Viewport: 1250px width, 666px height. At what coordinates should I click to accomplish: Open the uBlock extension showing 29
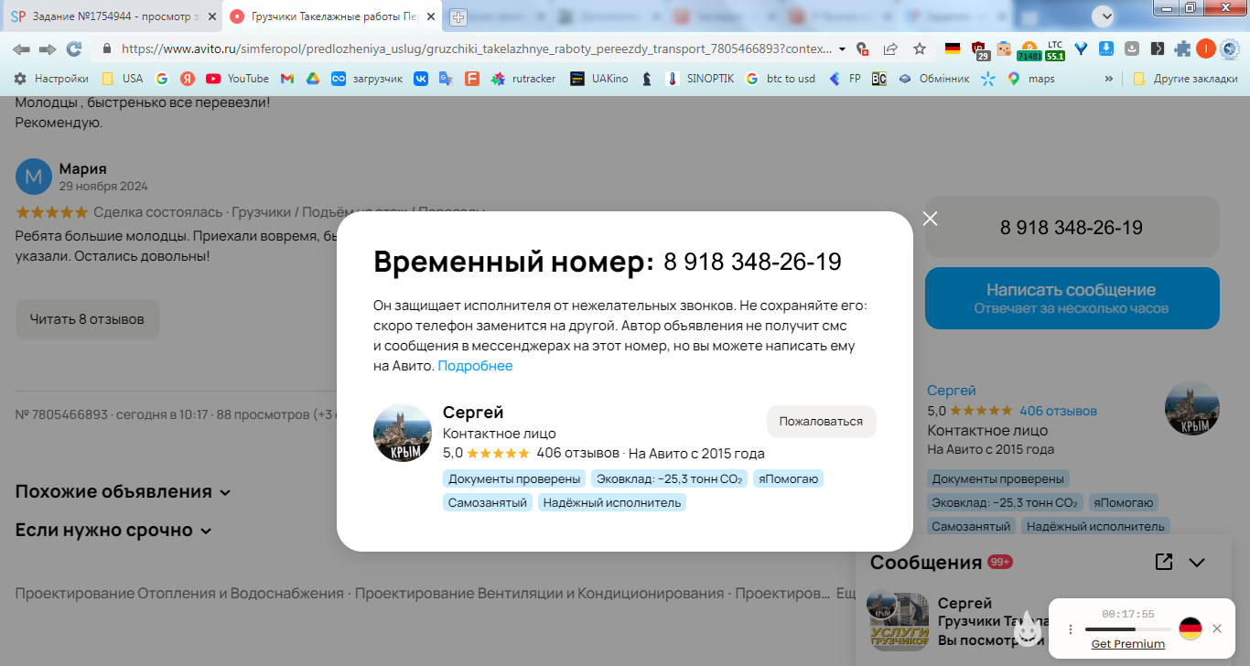click(x=980, y=50)
